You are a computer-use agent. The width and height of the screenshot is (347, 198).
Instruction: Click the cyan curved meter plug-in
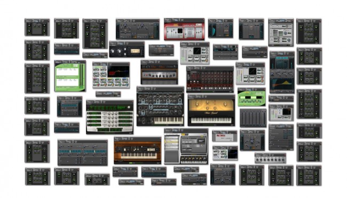[220, 28]
